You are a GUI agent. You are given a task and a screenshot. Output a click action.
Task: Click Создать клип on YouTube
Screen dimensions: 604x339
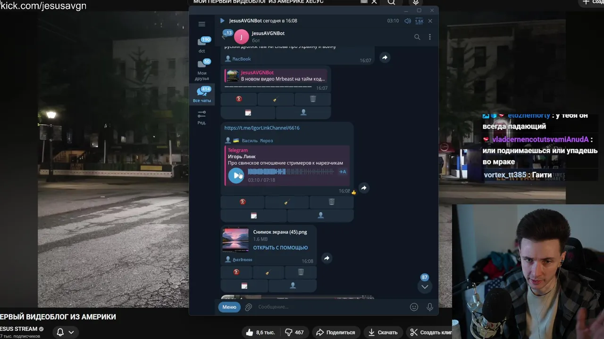[430, 332]
